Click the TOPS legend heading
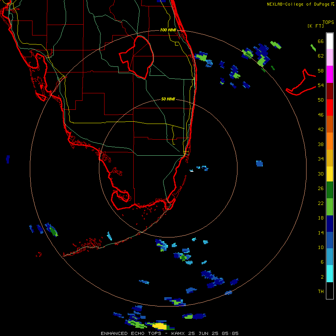336x336 pixels. pyautogui.click(x=328, y=22)
